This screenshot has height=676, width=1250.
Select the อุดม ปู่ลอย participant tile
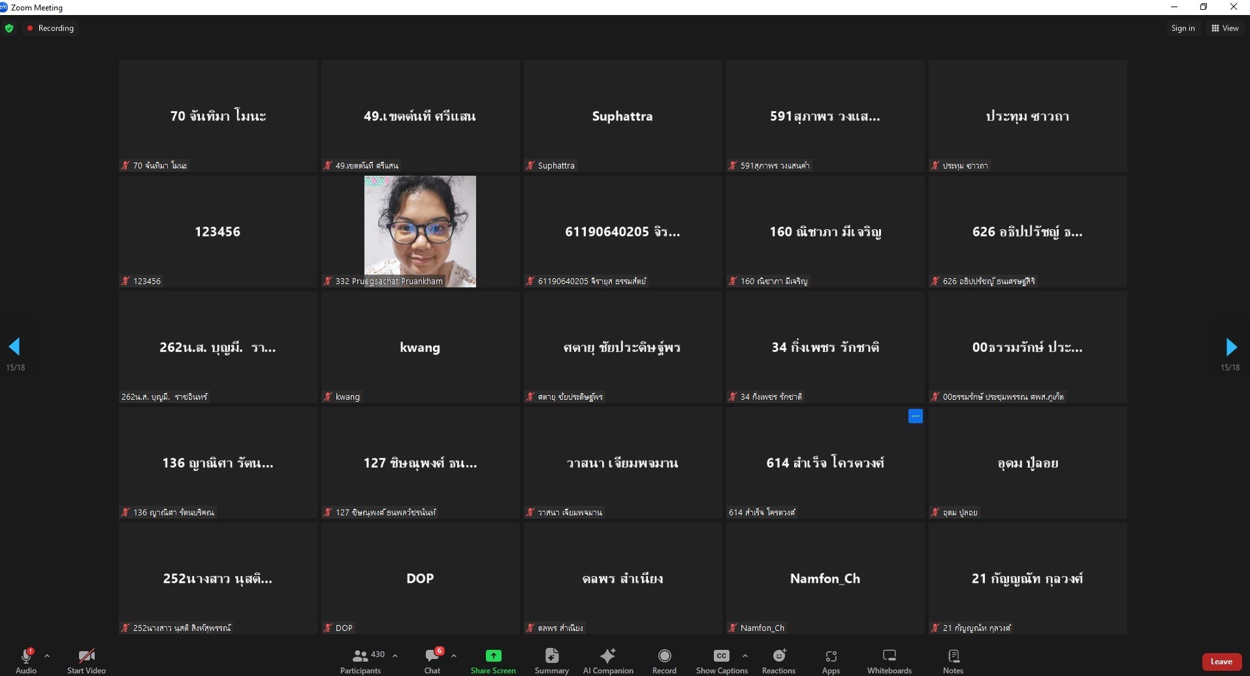pos(1027,462)
